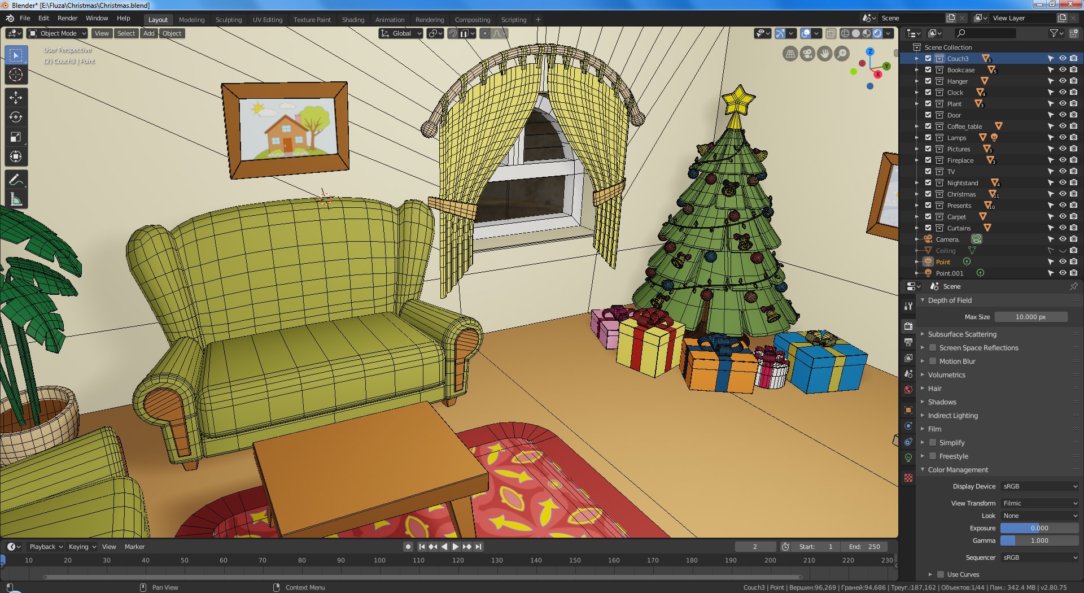Click the Max Size value field

pos(1030,317)
